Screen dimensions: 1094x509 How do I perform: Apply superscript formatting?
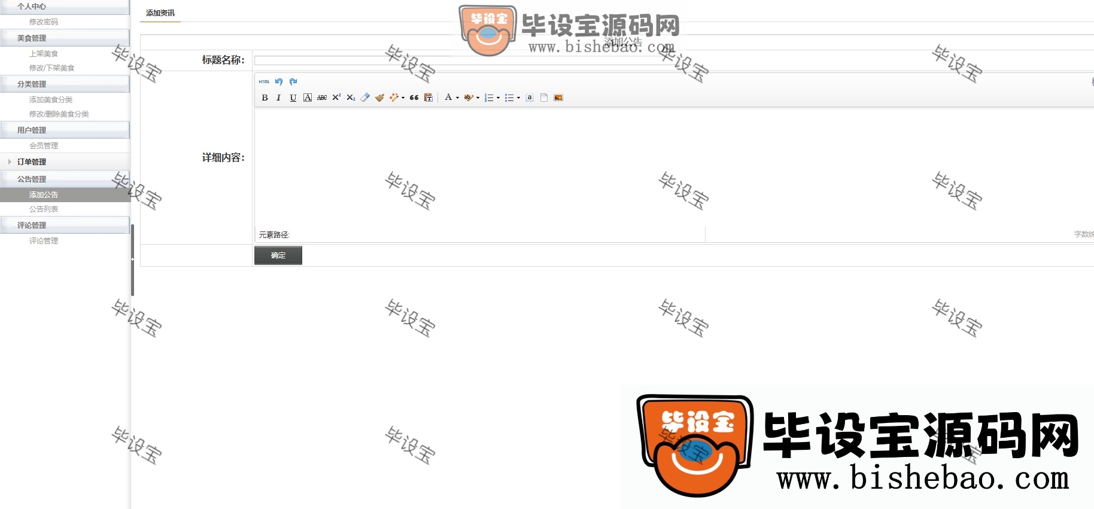336,97
